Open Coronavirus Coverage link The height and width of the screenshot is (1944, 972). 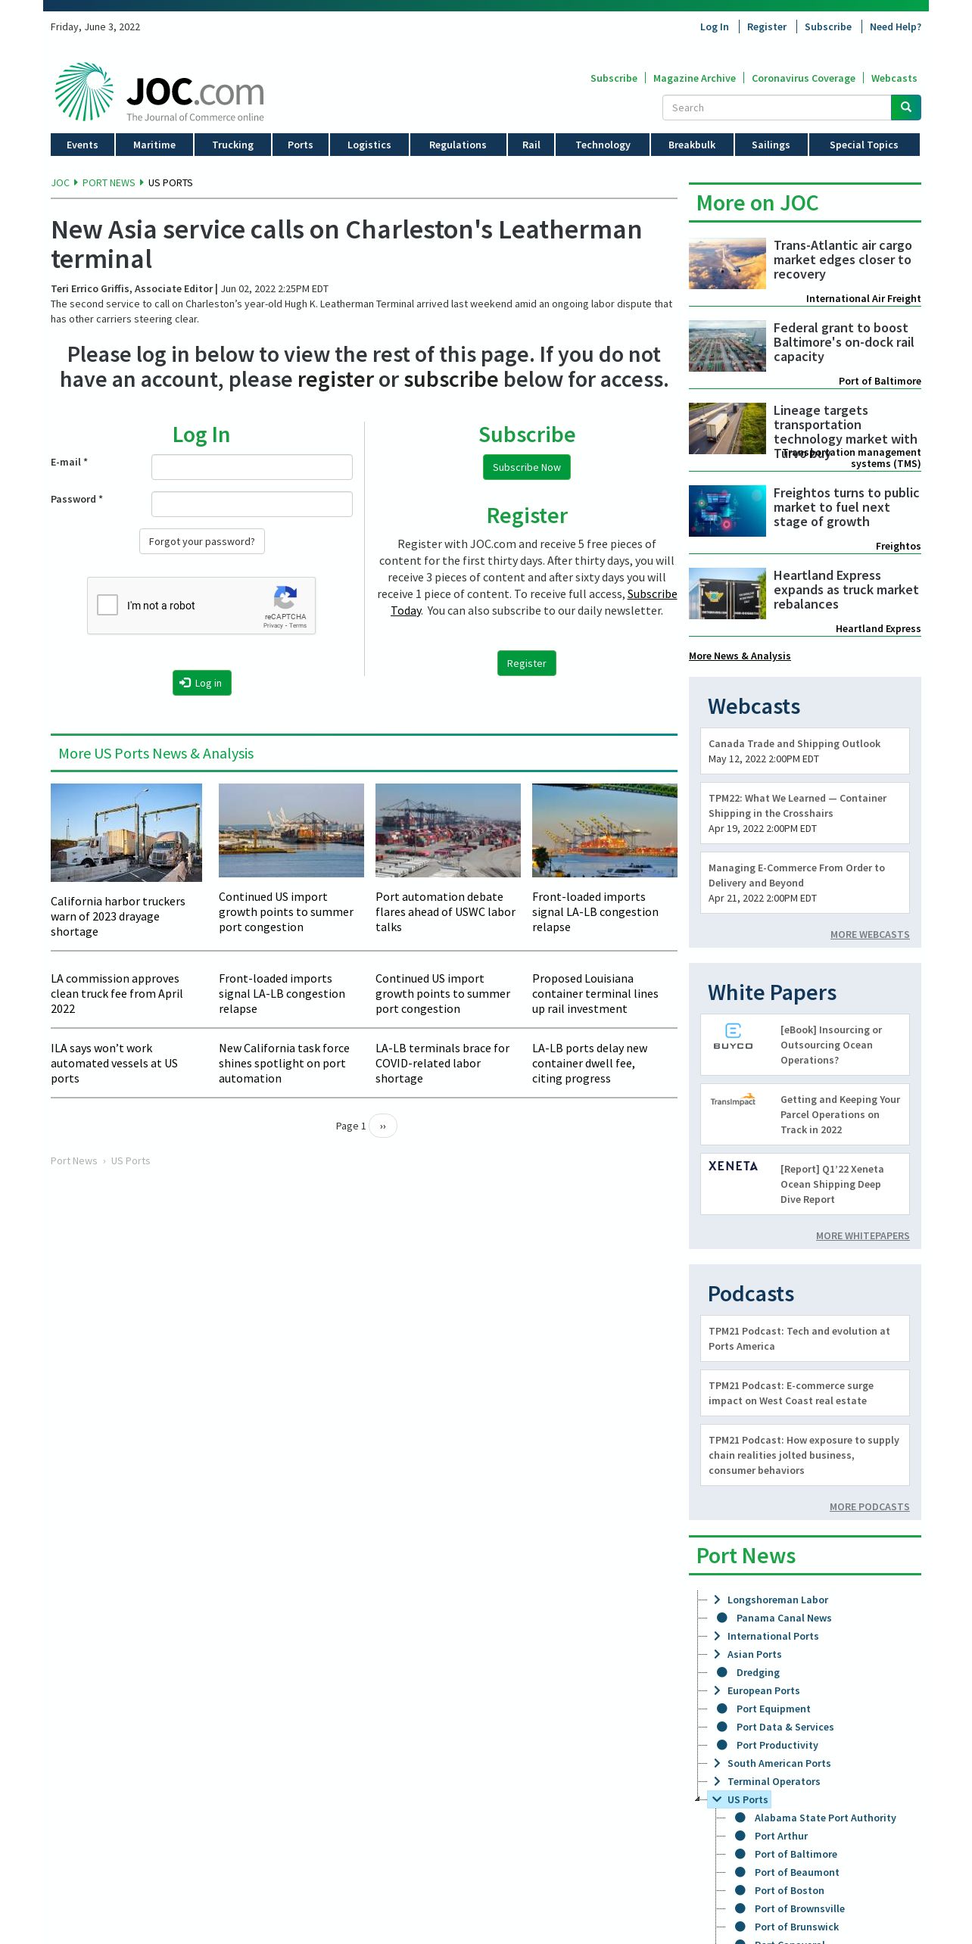(803, 78)
